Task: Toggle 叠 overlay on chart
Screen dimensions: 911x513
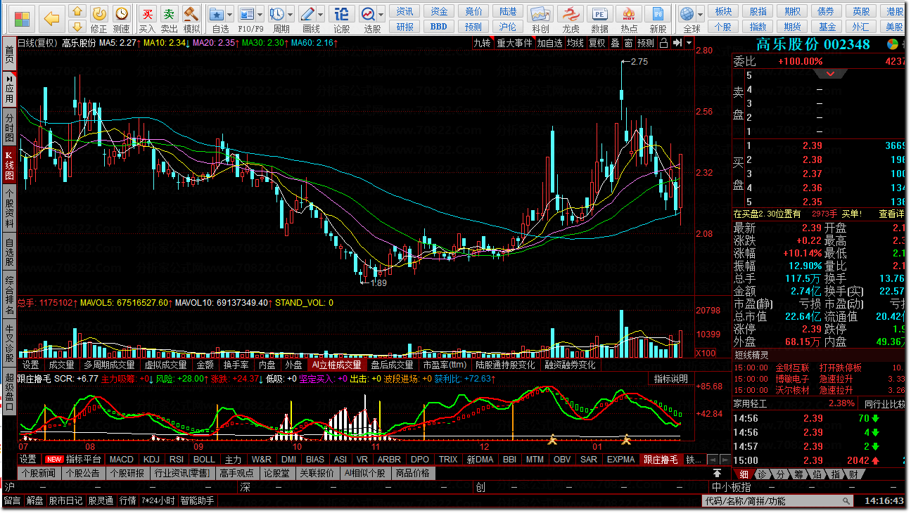Action: (615, 43)
